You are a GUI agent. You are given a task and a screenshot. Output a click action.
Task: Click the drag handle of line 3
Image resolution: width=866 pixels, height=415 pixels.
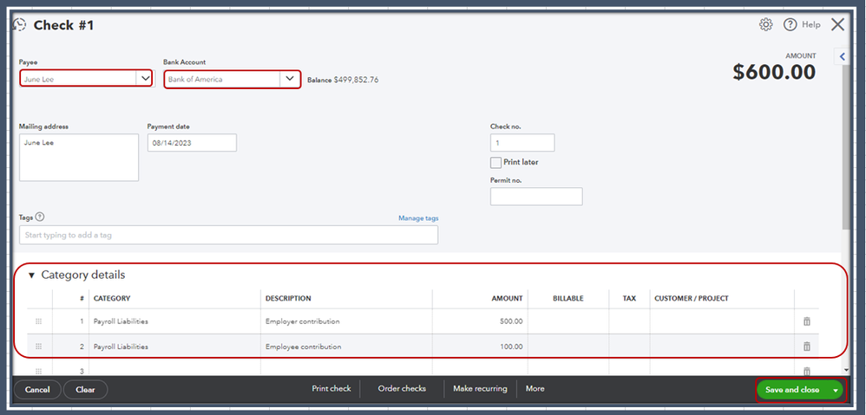(39, 371)
